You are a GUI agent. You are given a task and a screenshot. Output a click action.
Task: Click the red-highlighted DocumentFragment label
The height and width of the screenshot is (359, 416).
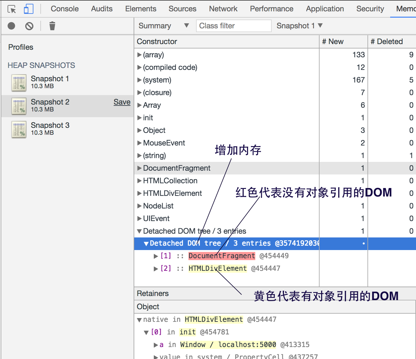pyautogui.click(x=222, y=256)
